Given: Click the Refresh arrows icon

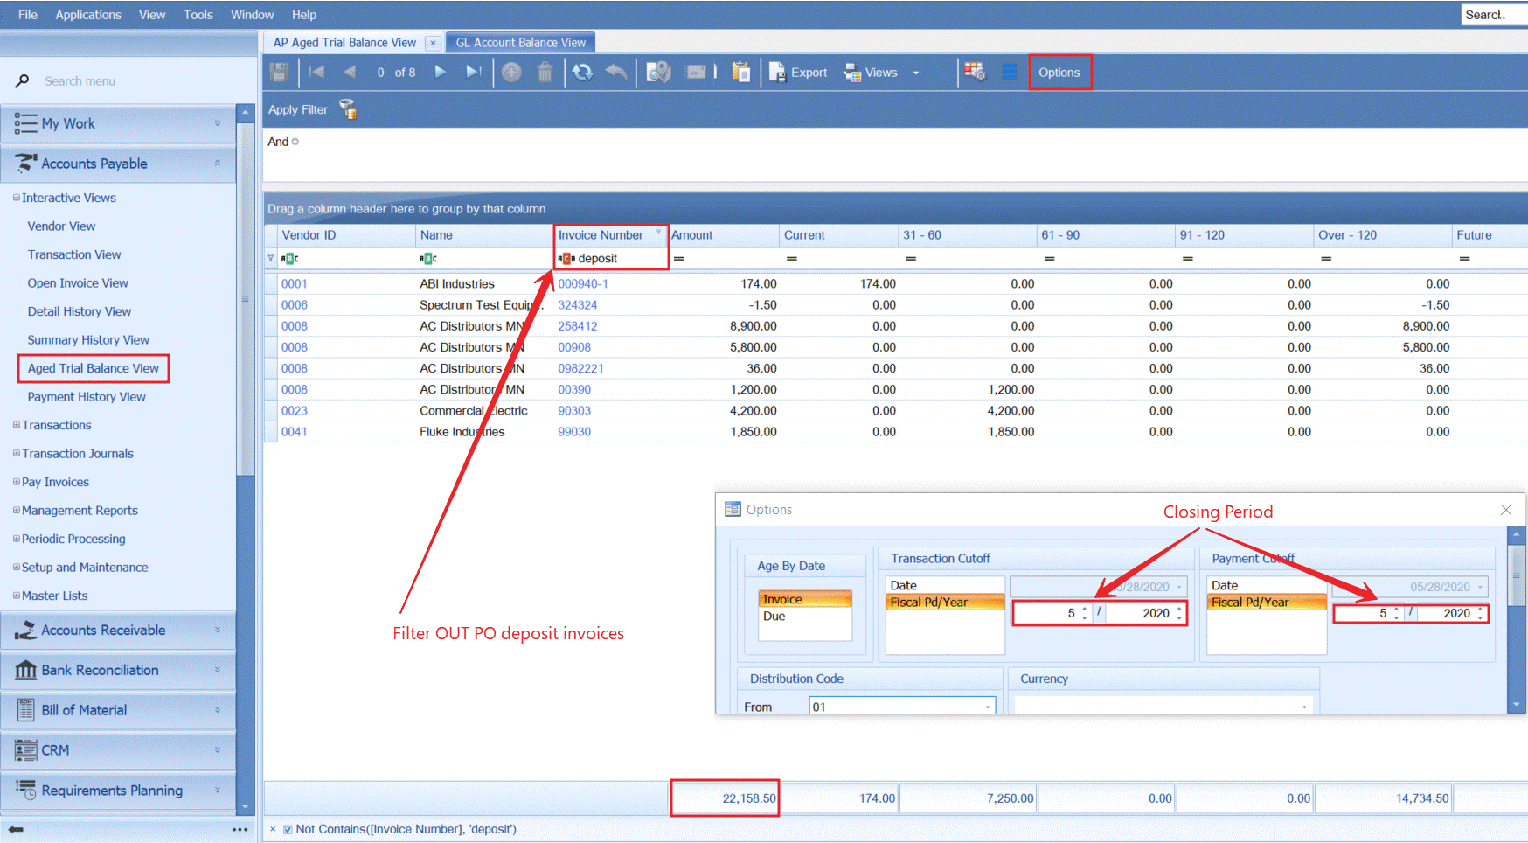Looking at the screenshot, I should 582,73.
